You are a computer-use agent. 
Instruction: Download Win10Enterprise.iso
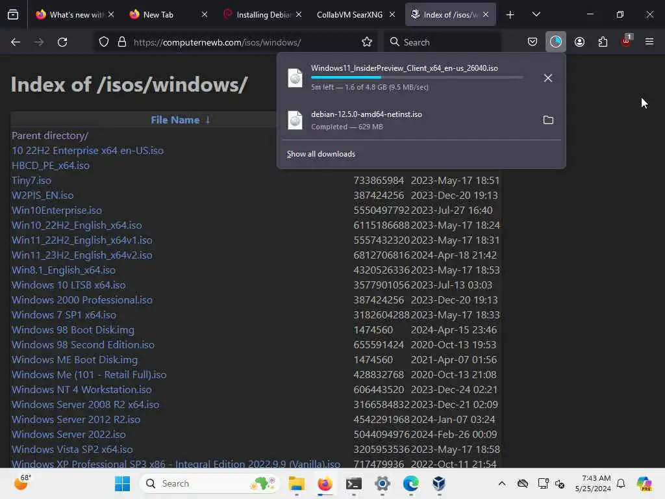coord(56,210)
